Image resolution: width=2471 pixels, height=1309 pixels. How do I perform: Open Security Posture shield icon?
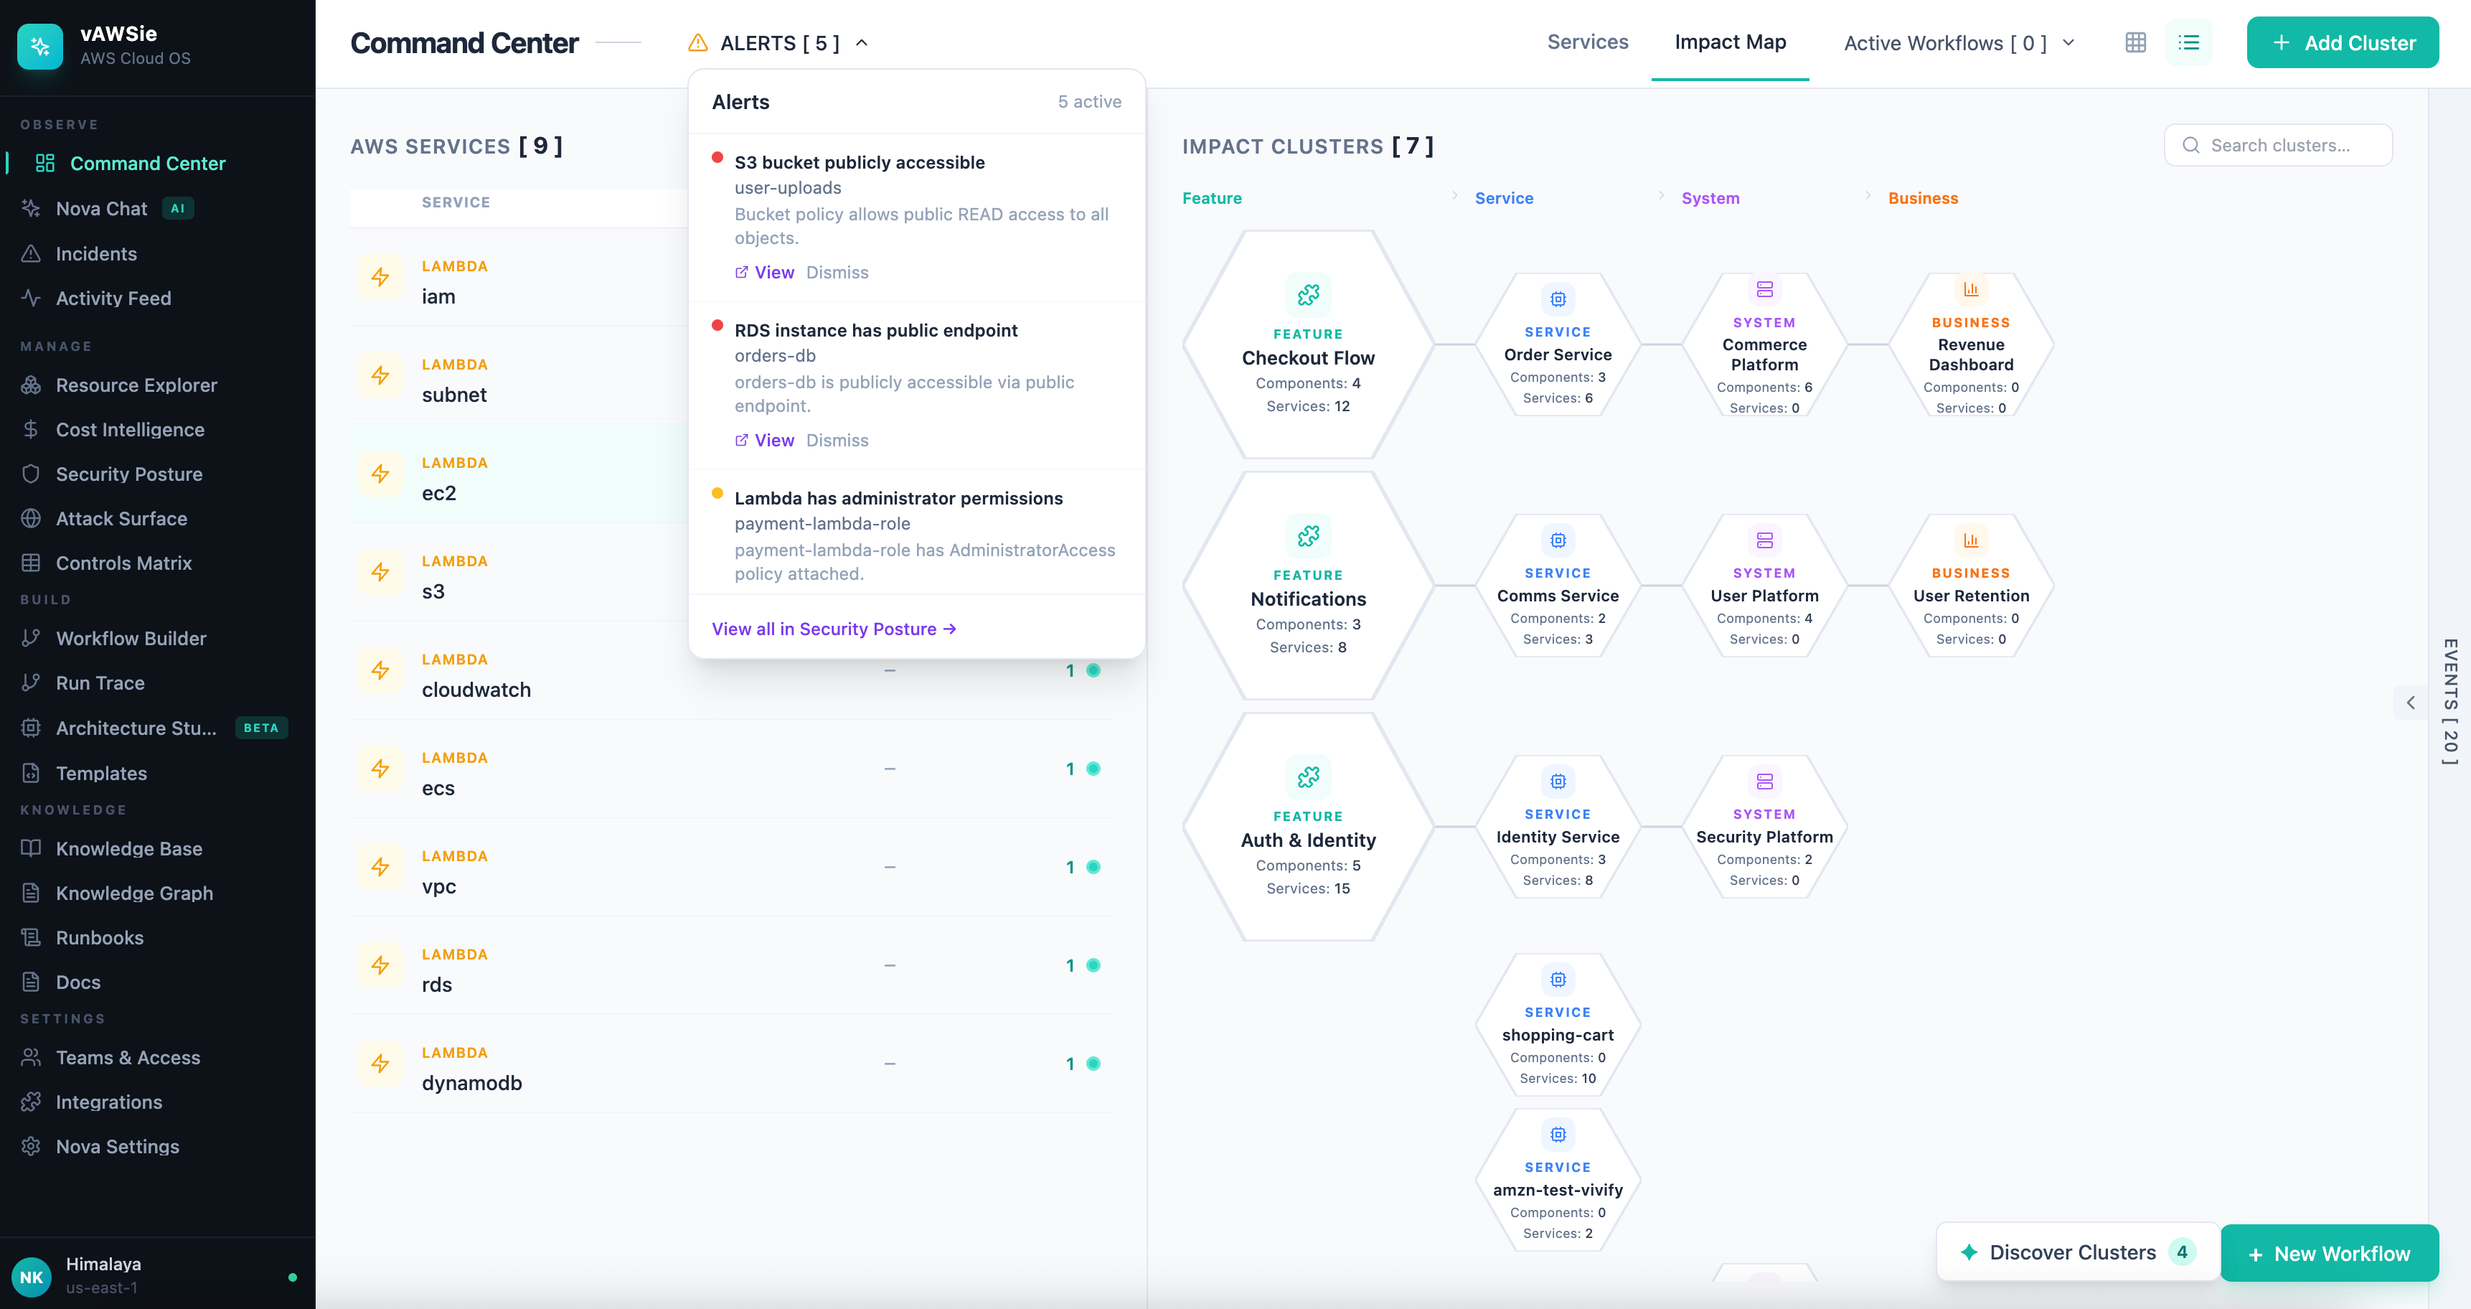pos(32,474)
